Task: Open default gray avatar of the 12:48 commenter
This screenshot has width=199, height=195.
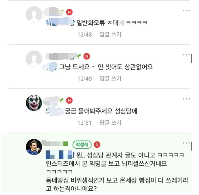Action: click(34, 14)
